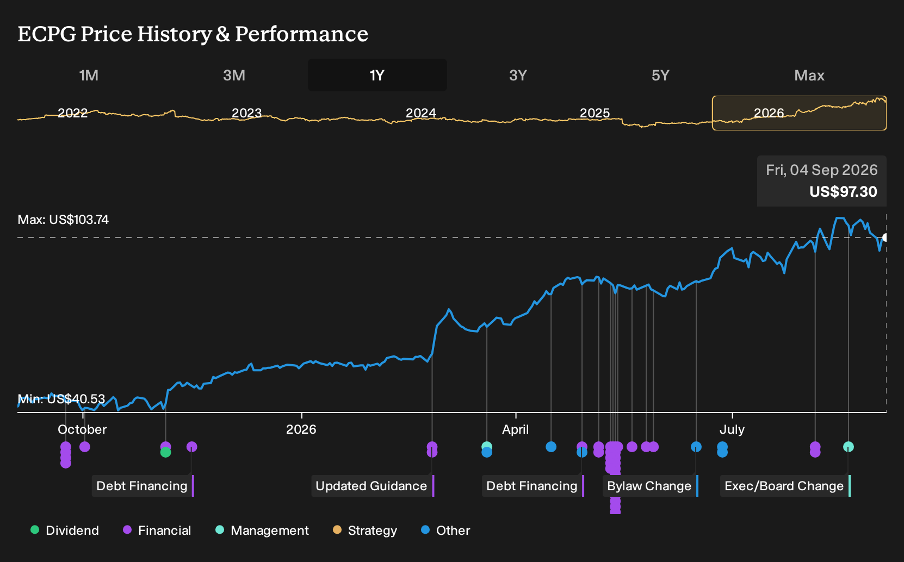Click the October axis label
This screenshot has height=562, width=904.
coord(82,429)
